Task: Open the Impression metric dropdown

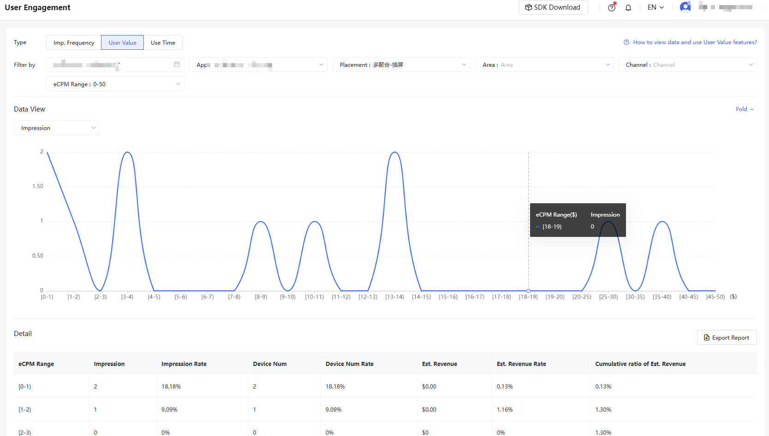Action: pyautogui.click(x=57, y=128)
